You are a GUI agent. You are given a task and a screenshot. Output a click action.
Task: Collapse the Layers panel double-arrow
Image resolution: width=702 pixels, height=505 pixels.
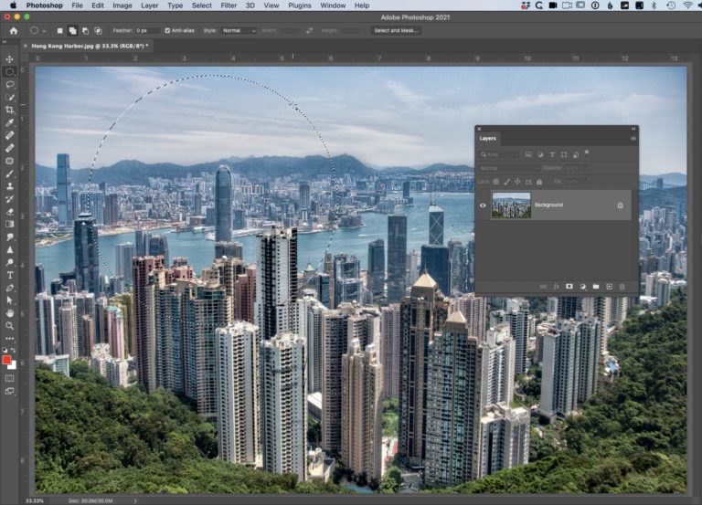[x=633, y=129]
